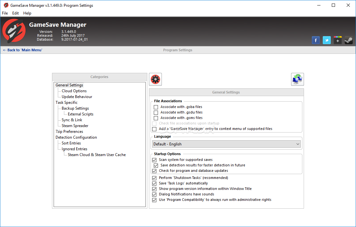Click the GameSave Manager logo
The width and height of the screenshot is (356, 227).
(14, 31)
